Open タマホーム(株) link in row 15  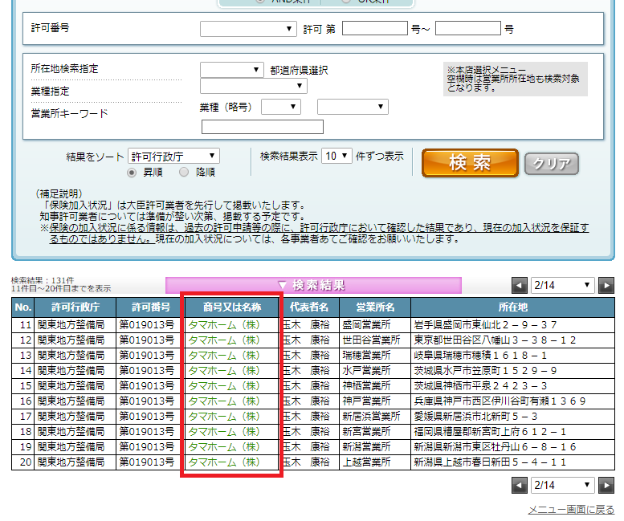click(224, 386)
